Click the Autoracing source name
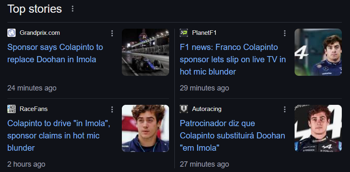 [207, 109]
